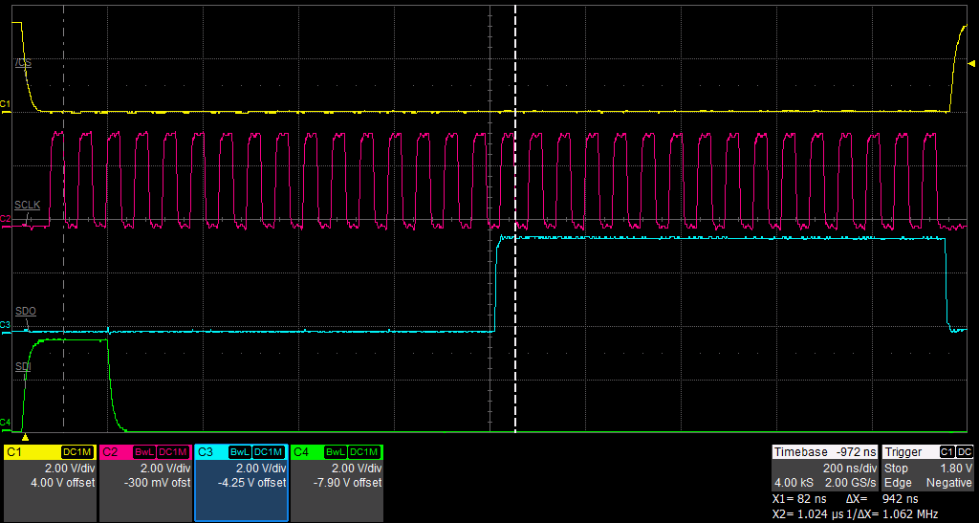
Task: Click the 2.00 GS/s sample rate value
Action: point(850,483)
